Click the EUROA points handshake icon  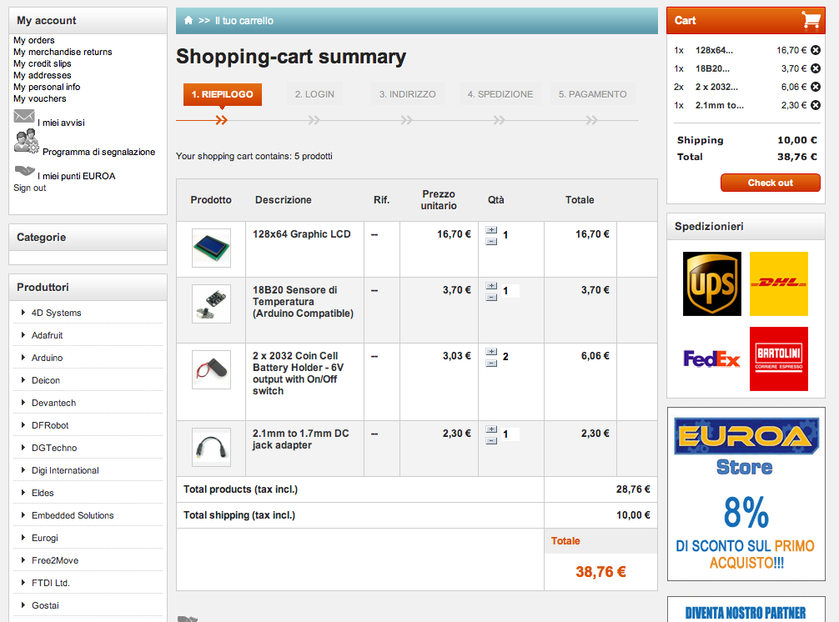(24, 171)
